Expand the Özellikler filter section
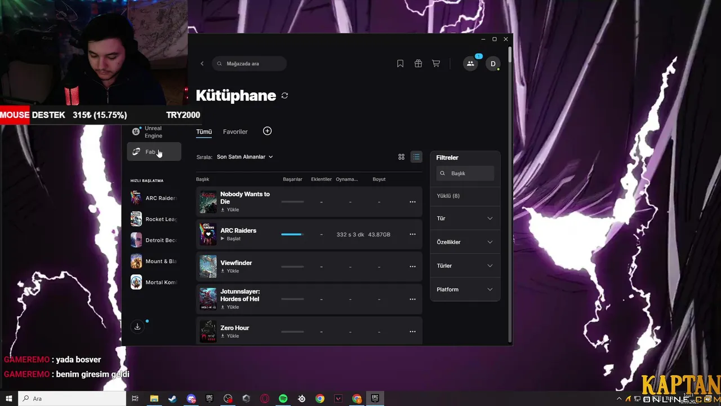 465,242
